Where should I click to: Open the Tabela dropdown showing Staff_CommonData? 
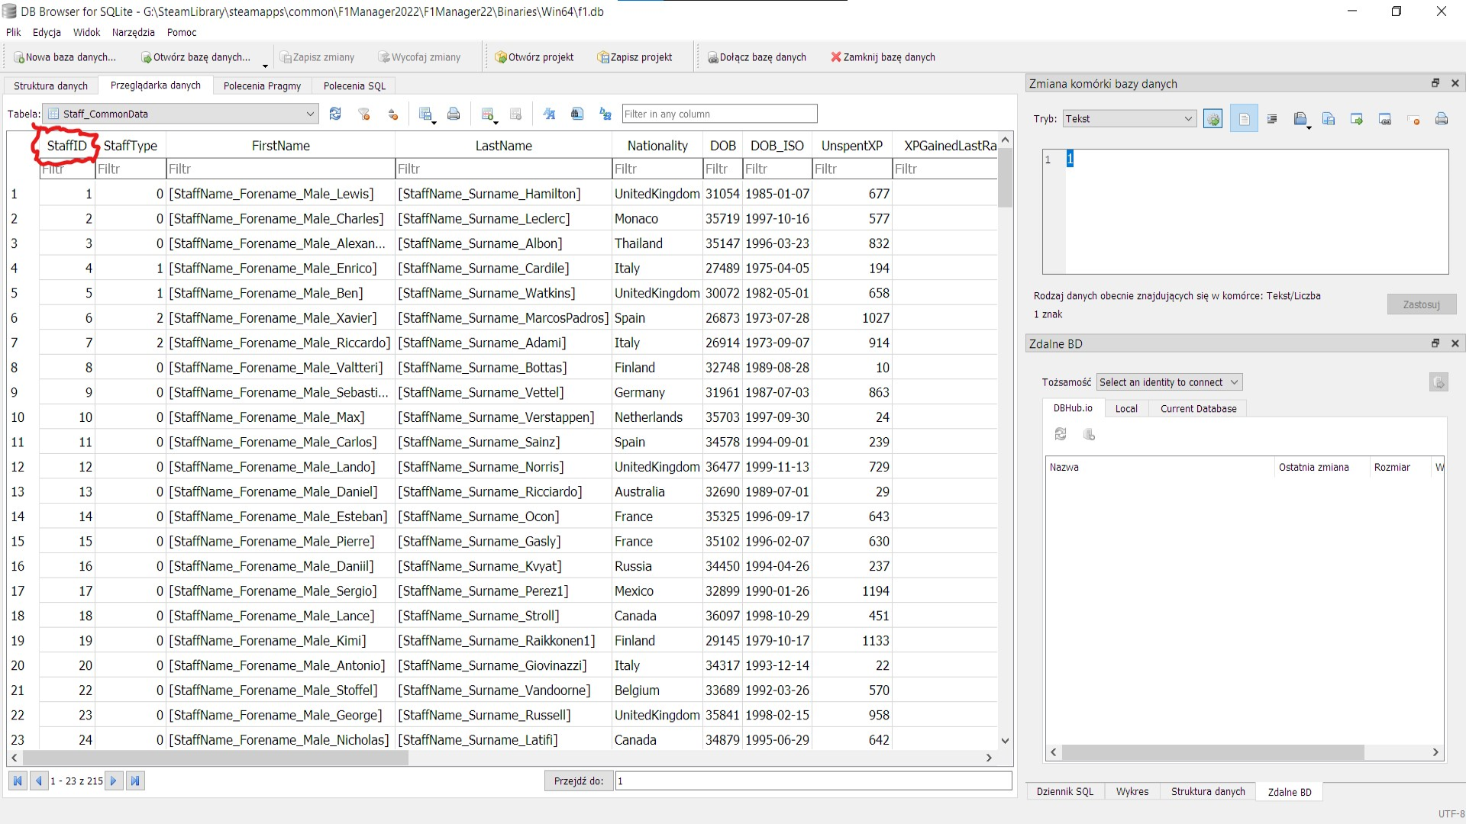[x=180, y=114]
